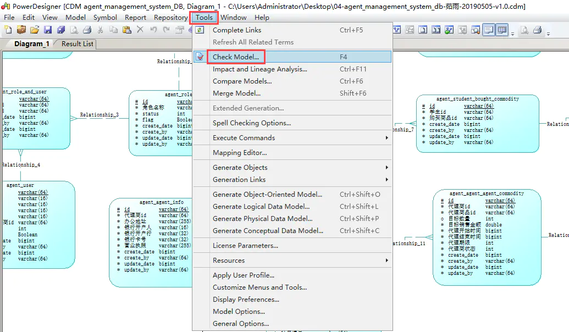Copy the selected element
This screenshot has width=569, height=332.
(x=113, y=30)
